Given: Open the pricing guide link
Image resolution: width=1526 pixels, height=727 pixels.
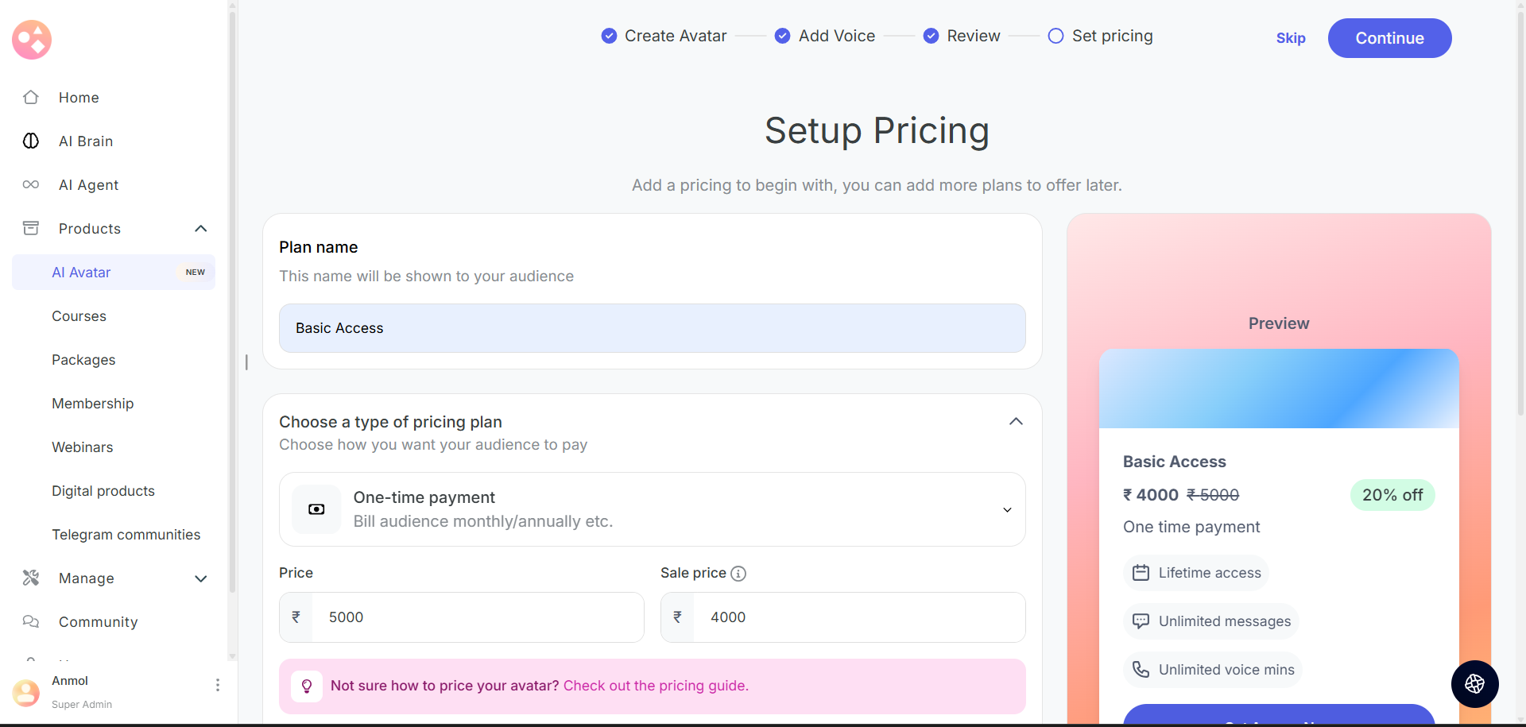Looking at the screenshot, I should coord(656,686).
